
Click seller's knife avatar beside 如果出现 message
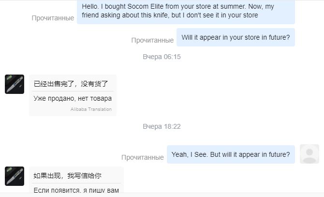coord(15,176)
